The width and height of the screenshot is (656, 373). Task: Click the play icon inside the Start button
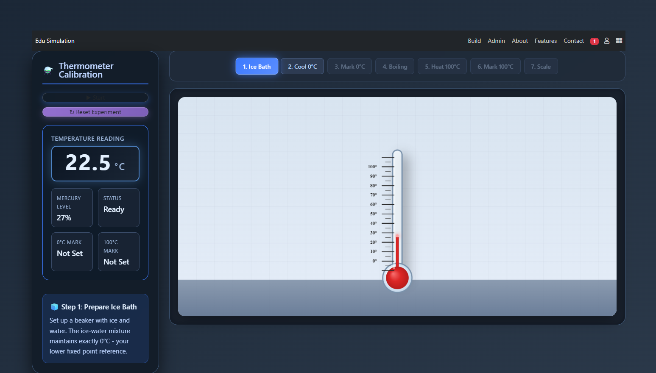[x=88, y=97]
